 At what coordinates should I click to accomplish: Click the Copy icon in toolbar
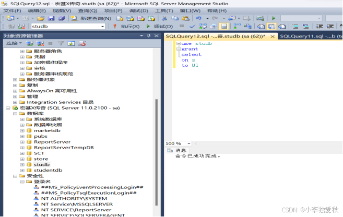pos(175,18)
